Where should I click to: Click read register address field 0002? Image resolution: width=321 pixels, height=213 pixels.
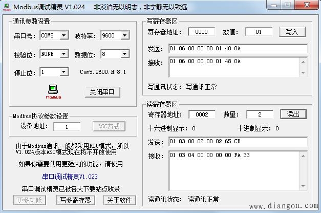coord(202,114)
